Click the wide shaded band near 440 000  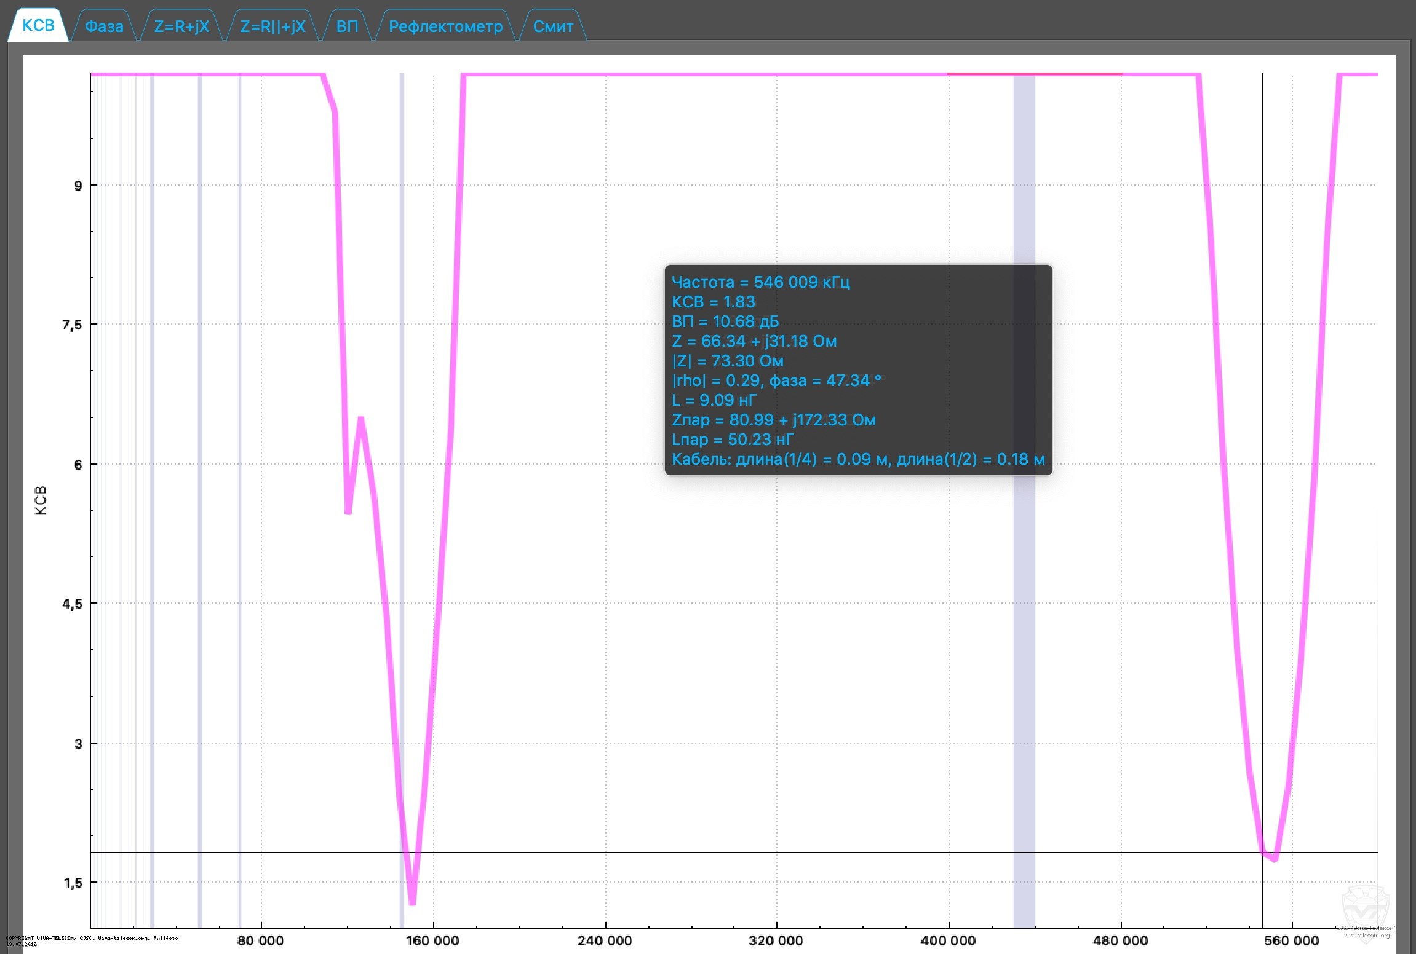1024,553
